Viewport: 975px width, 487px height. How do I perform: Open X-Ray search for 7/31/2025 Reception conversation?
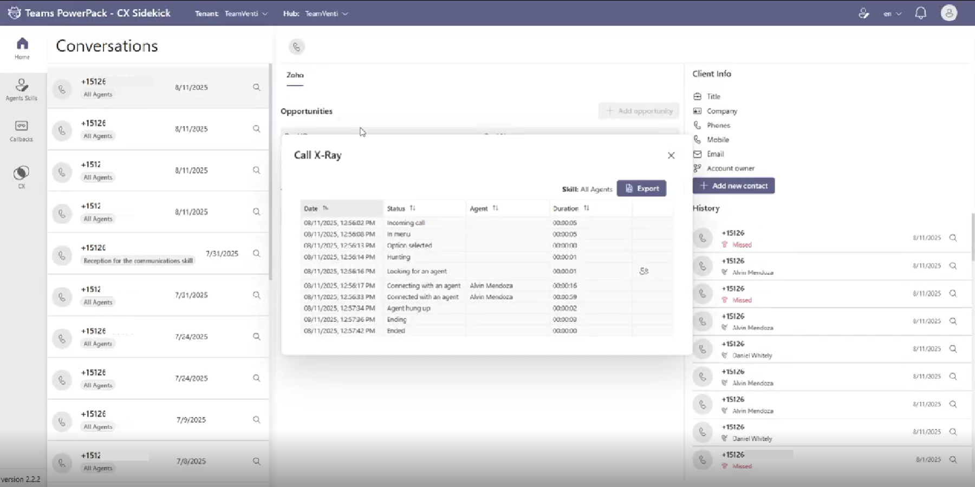pyautogui.click(x=256, y=253)
